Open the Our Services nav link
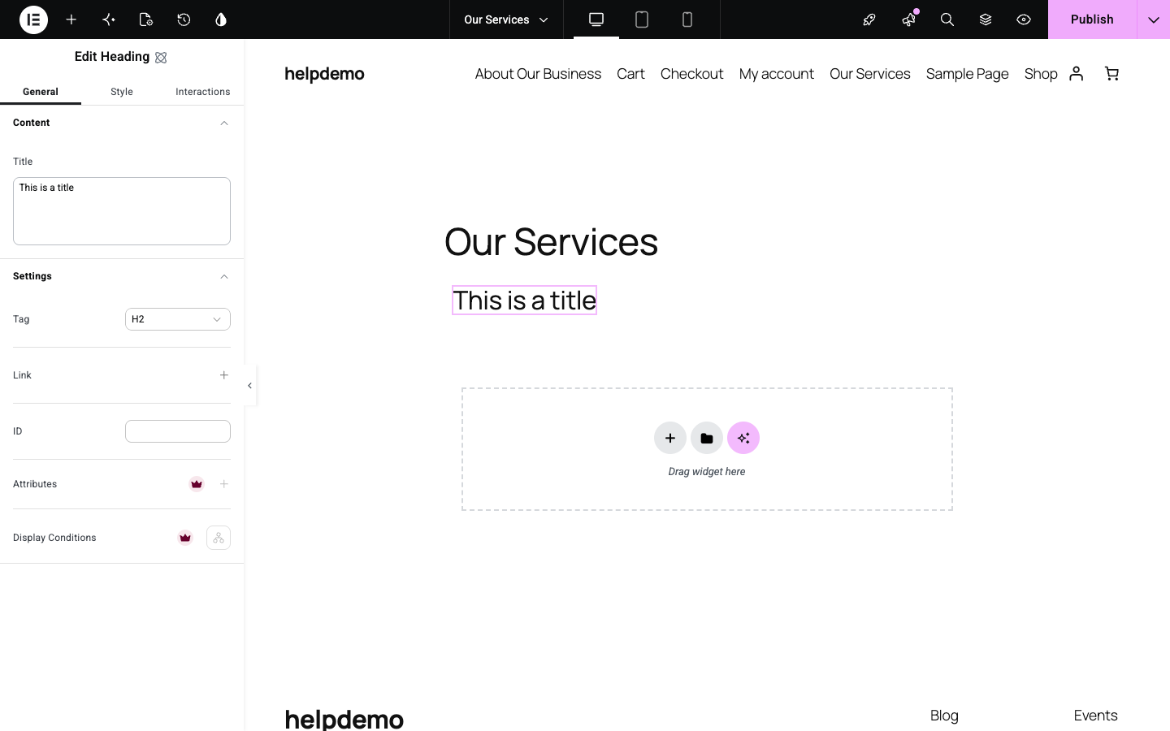This screenshot has width=1170, height=731. 870,74
